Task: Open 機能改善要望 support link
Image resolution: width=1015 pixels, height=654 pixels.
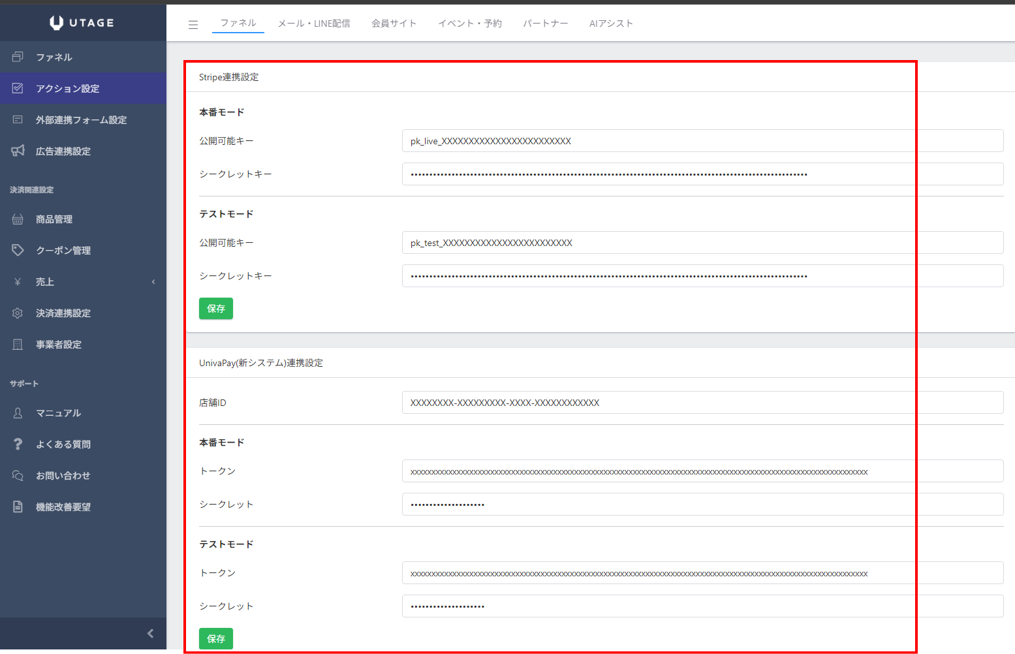Action: (83, 507)
